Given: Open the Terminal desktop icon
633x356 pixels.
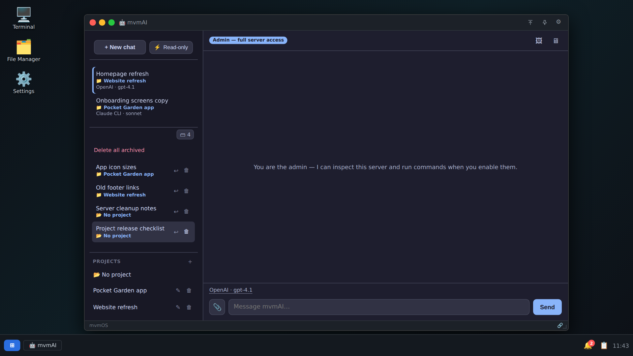Looking at the screenshot, I should pyautogui.click(x=24, y=18).
